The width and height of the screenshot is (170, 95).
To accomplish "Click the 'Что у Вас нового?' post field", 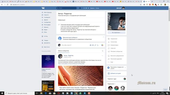I will click(x=66, y=45).
